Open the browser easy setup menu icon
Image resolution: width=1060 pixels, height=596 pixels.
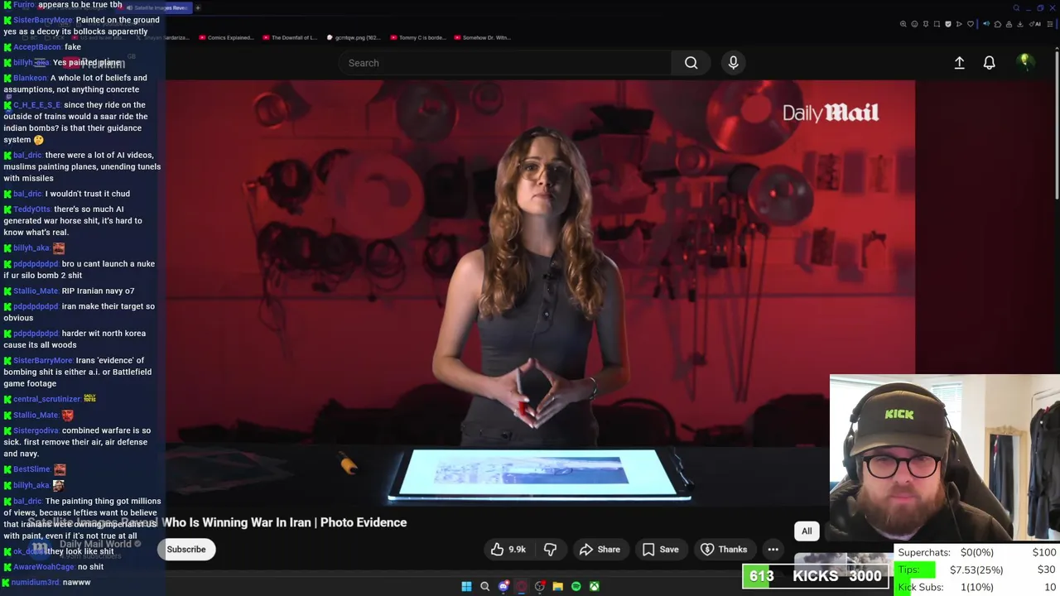pos(1050,24)
